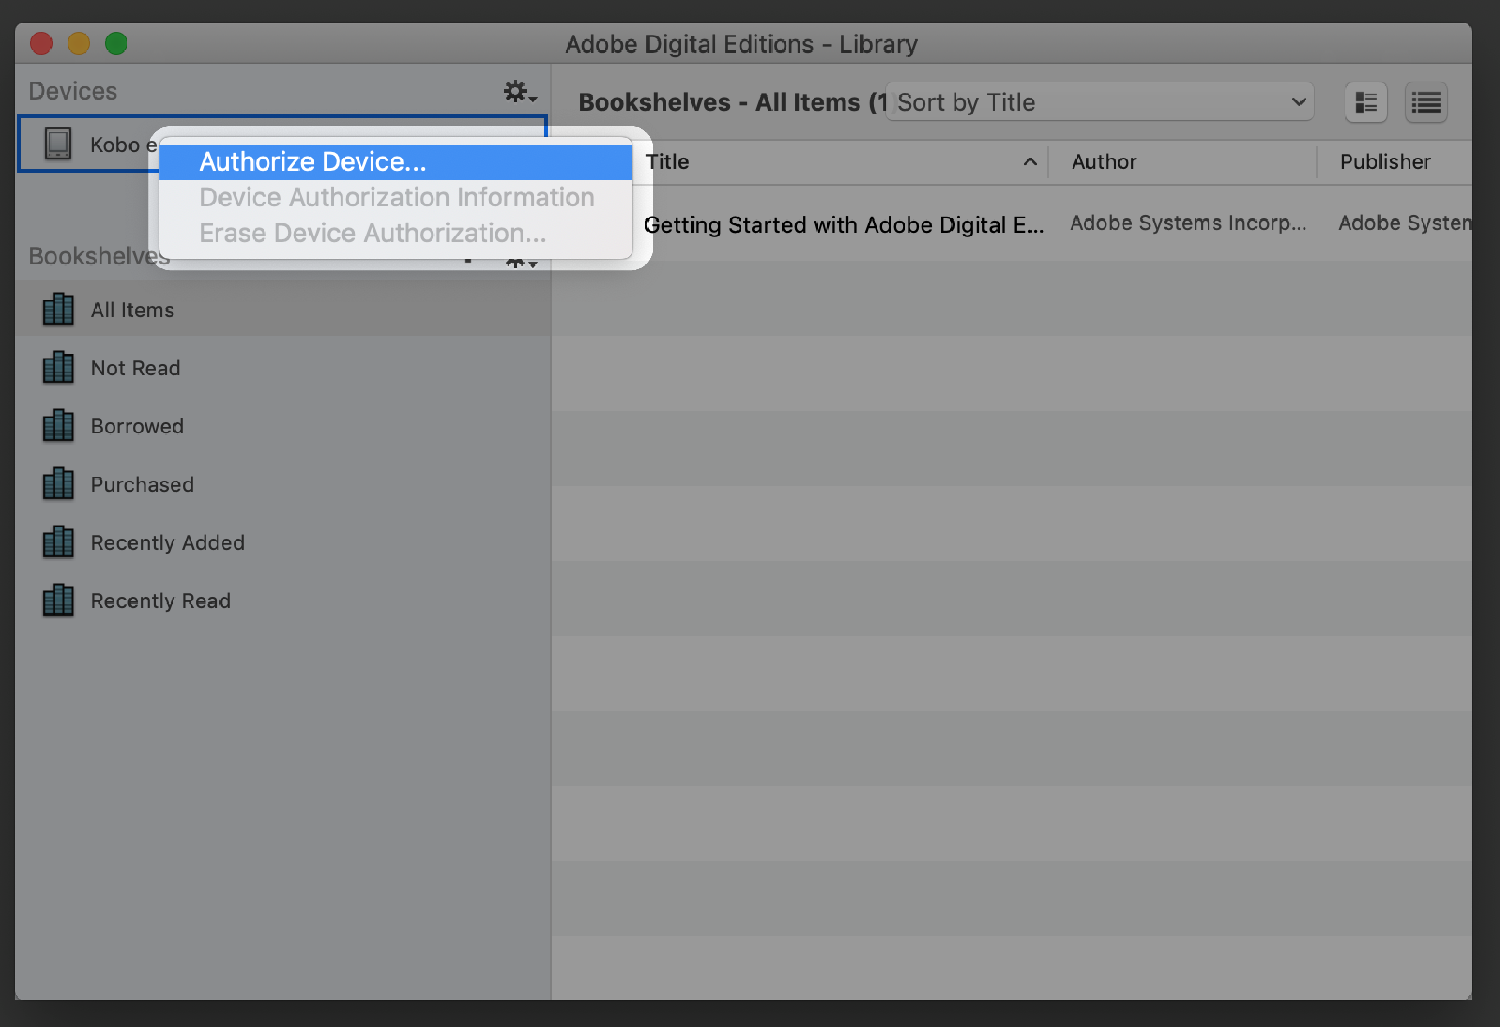Click the Not Read bookshelf icon
1500x1027 pixels.
[59, 367]
